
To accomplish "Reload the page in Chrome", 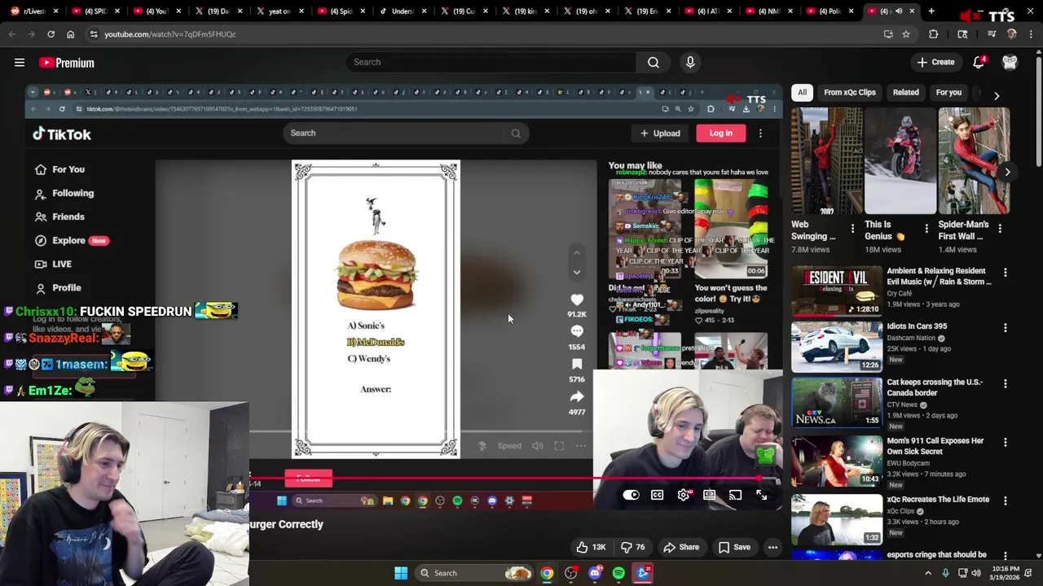I will tap(51, 34).
